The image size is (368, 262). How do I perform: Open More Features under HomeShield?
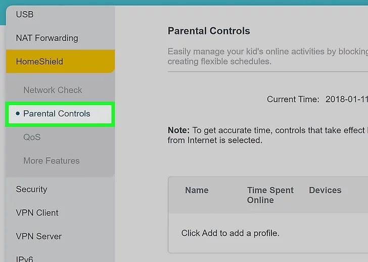51,161
